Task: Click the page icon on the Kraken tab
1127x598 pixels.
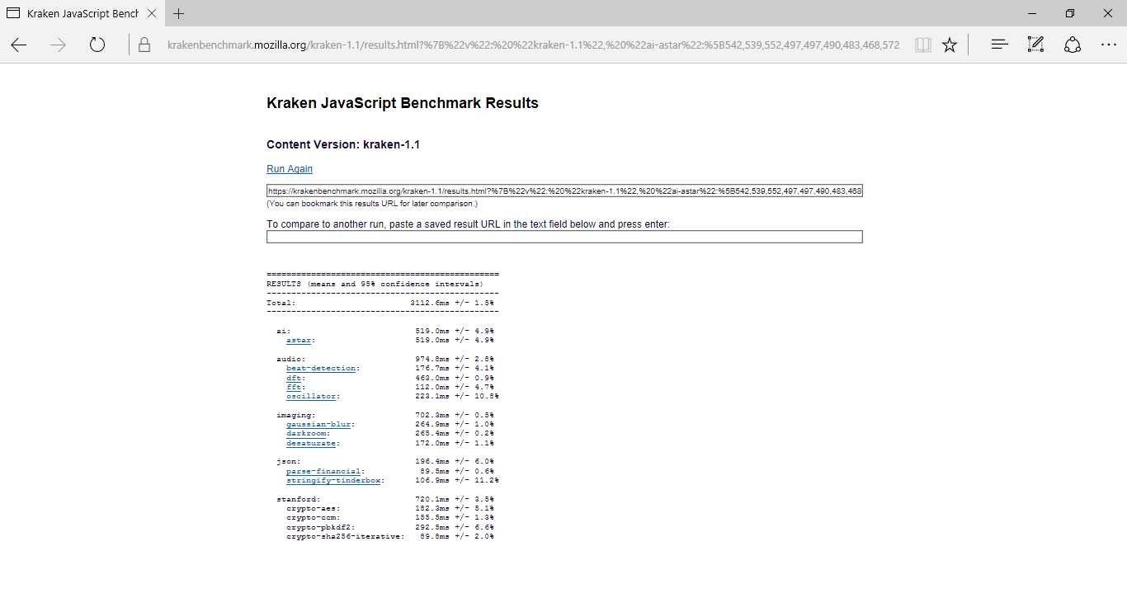Action: [x=13, y=13]
